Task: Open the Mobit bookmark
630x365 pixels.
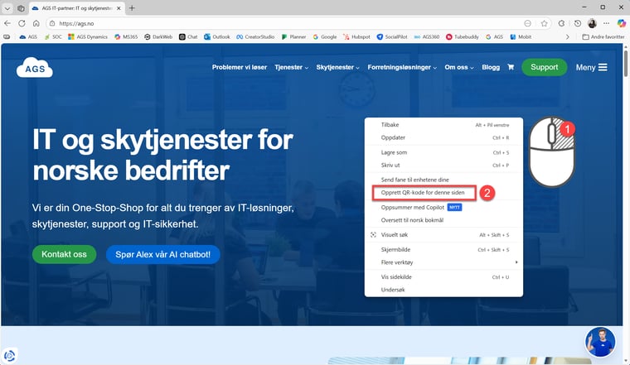Action: (521, 36)
